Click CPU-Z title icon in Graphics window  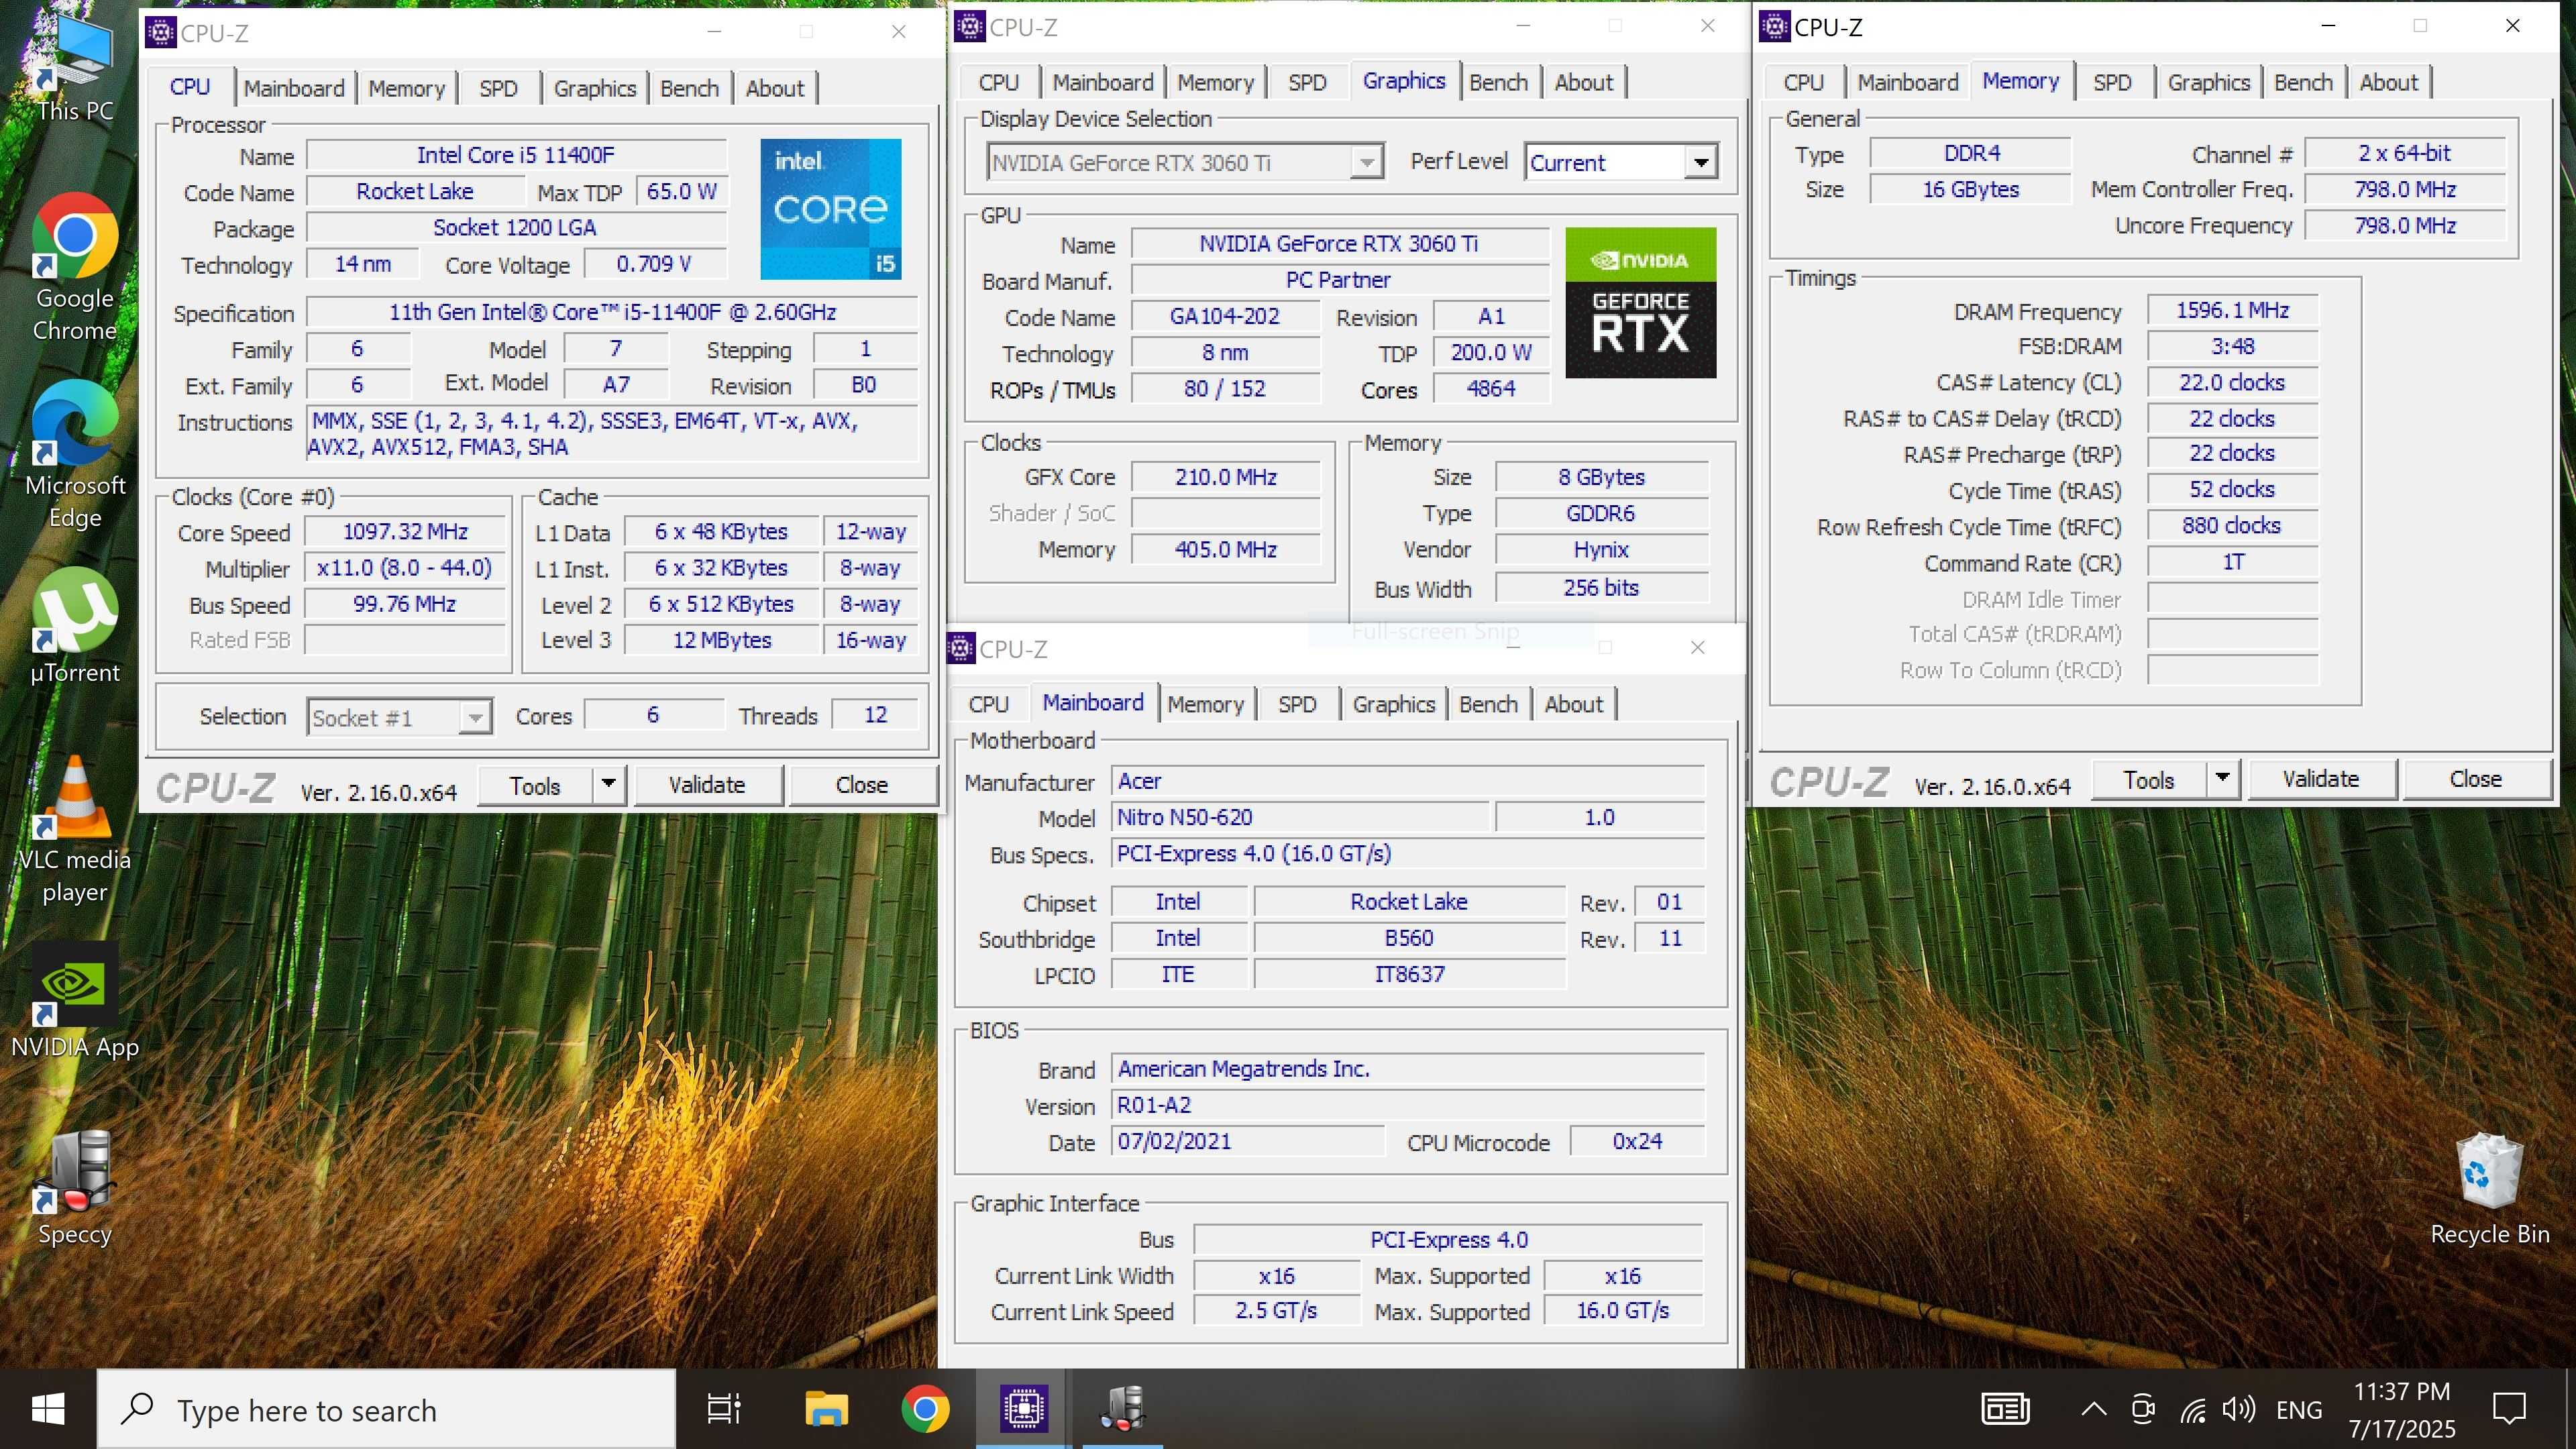pyautogui.click(x=970, y=26)
